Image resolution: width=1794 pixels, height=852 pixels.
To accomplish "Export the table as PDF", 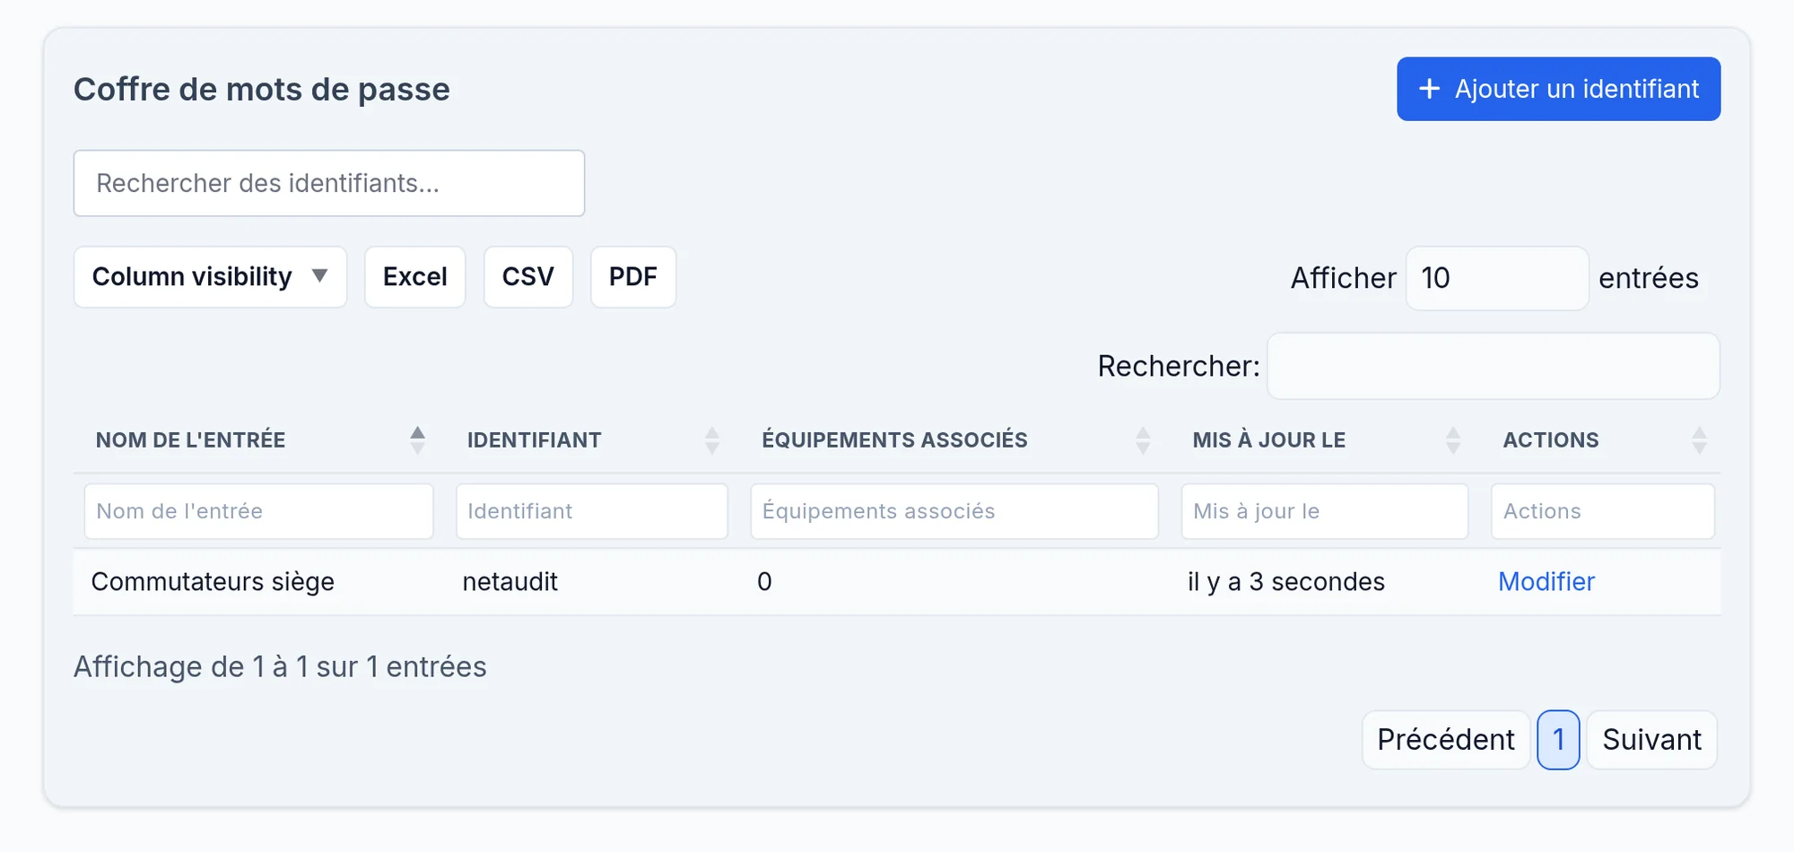I will 633,277.
